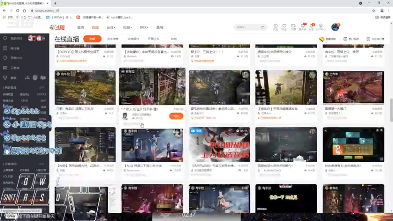Expand the 游戏 dropdown in nav
Image resolution: width=393 pixels, height=221 pixels.
pyautogui.click(x=144, y=28)
